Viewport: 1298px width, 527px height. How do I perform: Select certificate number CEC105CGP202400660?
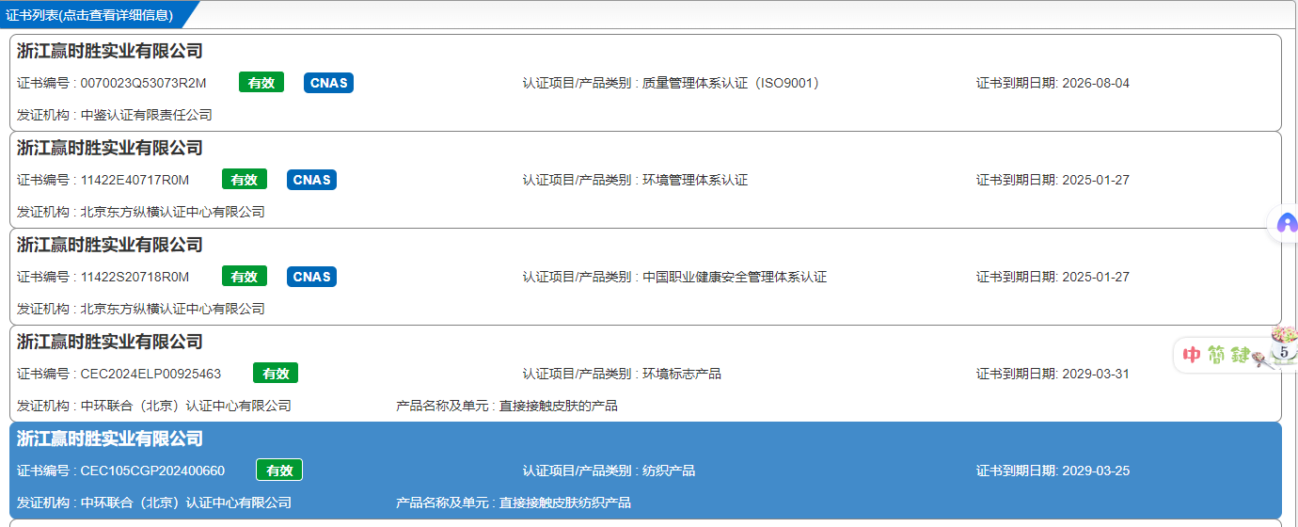[x=152, y=471]
